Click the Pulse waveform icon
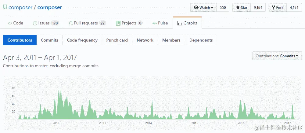 click(155, 23)
